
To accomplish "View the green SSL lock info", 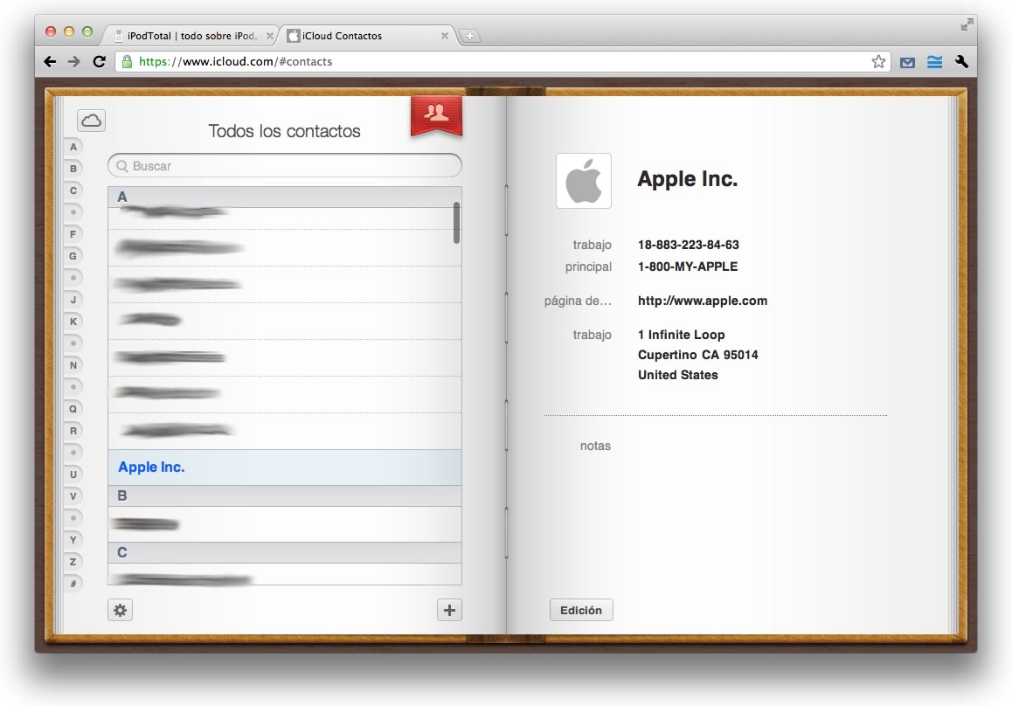I will tap(127, 61).
